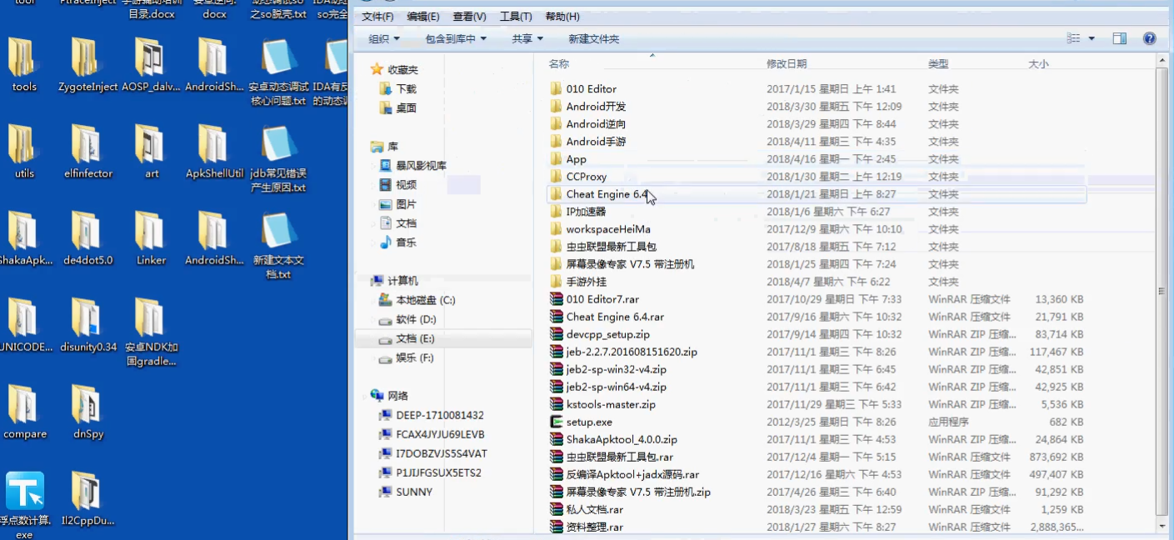Select 浮点数计算.exe desktop icon

point(24,505)
